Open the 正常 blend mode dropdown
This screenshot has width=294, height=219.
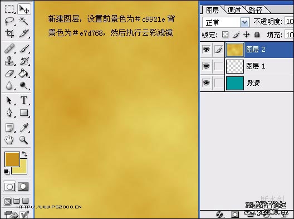[x=226, y=22]
